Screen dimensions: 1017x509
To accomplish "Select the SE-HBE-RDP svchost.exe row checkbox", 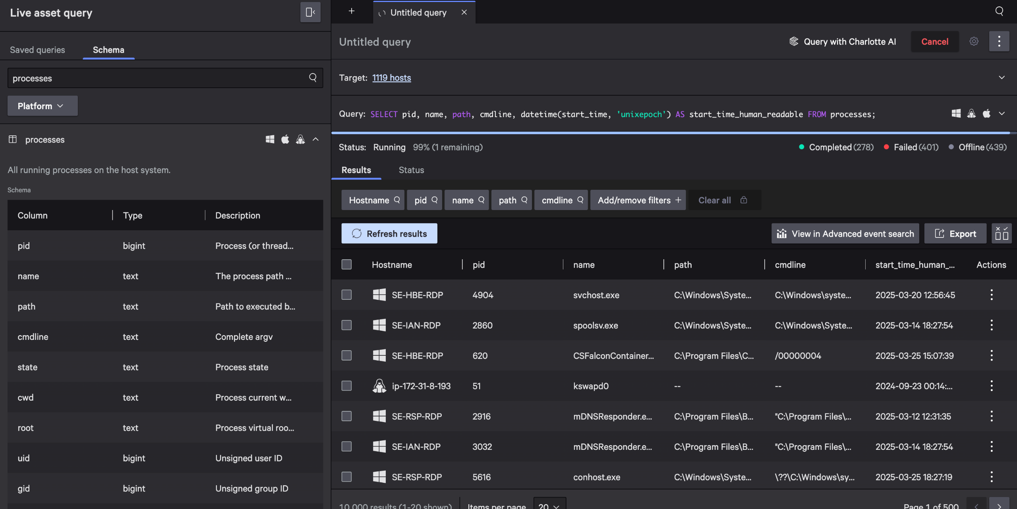I will pyautogui.click(x=346, y=295).
